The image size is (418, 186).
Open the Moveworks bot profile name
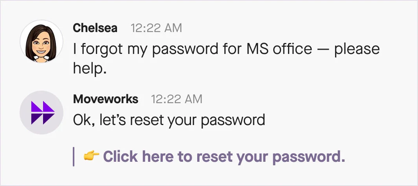pos(106,99)
